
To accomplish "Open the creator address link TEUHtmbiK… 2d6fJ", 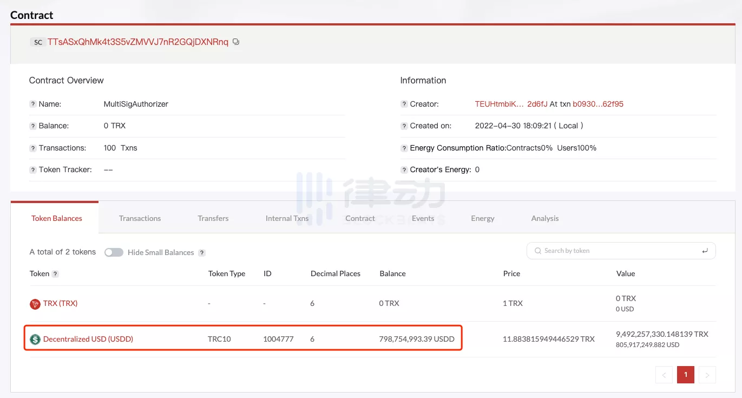I will tap(511, 104).
